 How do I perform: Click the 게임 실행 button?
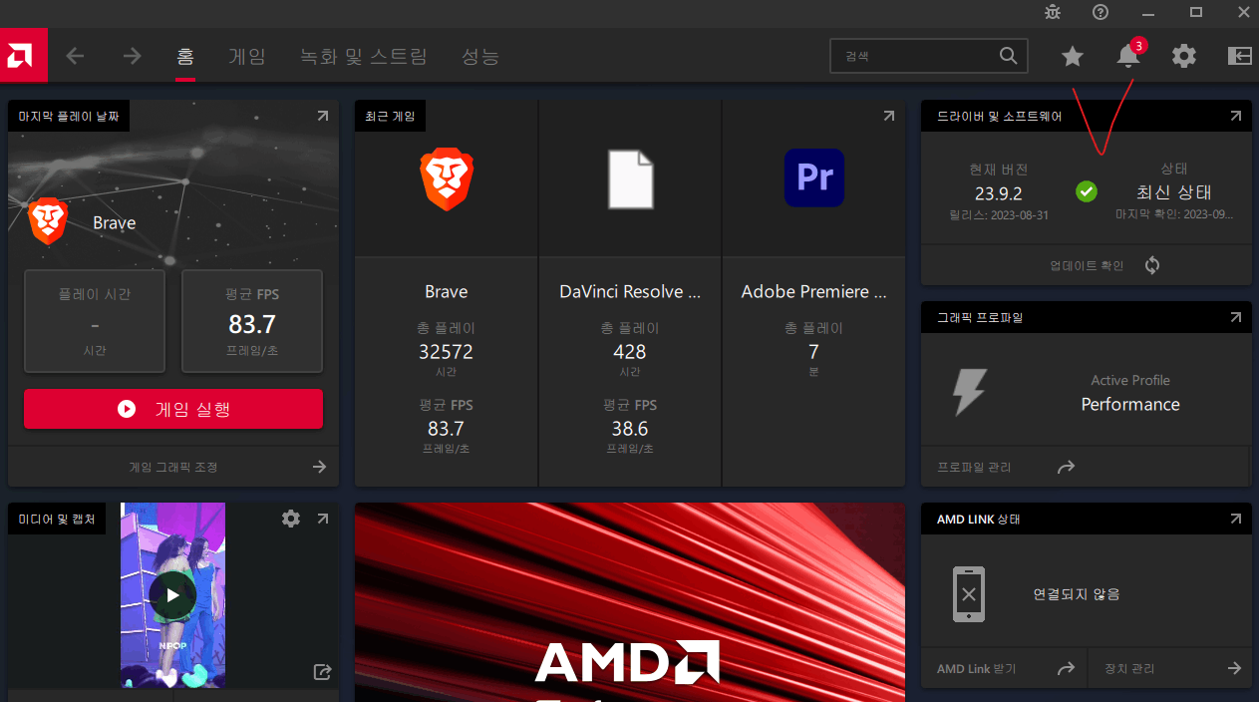(x=173, y=409)
